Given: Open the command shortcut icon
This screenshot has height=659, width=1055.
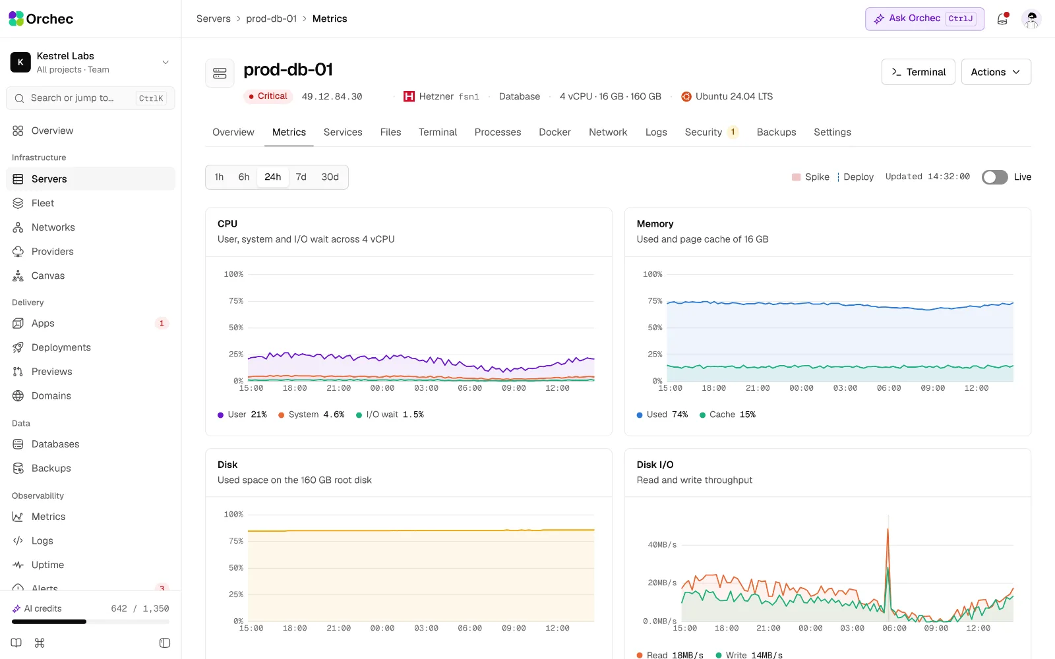Looking at the screenshot, I should point(40,643).
